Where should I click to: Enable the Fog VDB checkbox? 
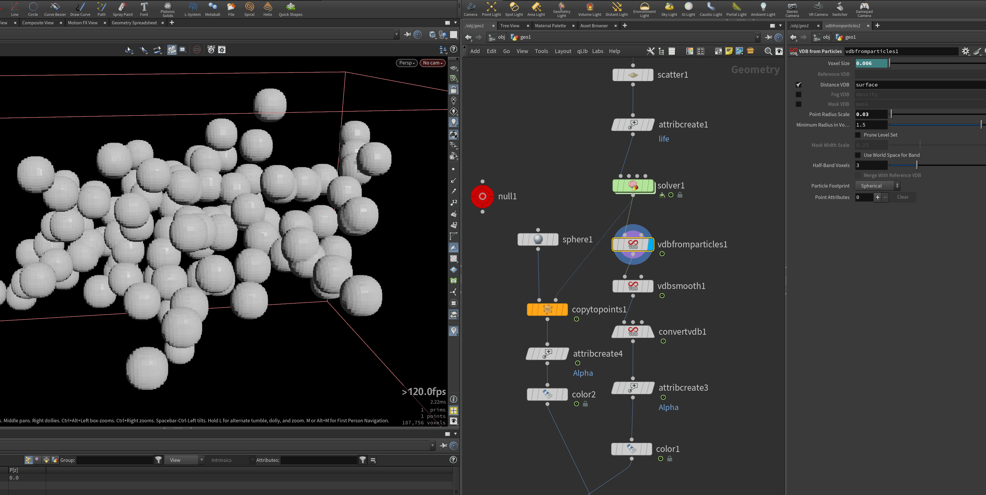point(798,95)
